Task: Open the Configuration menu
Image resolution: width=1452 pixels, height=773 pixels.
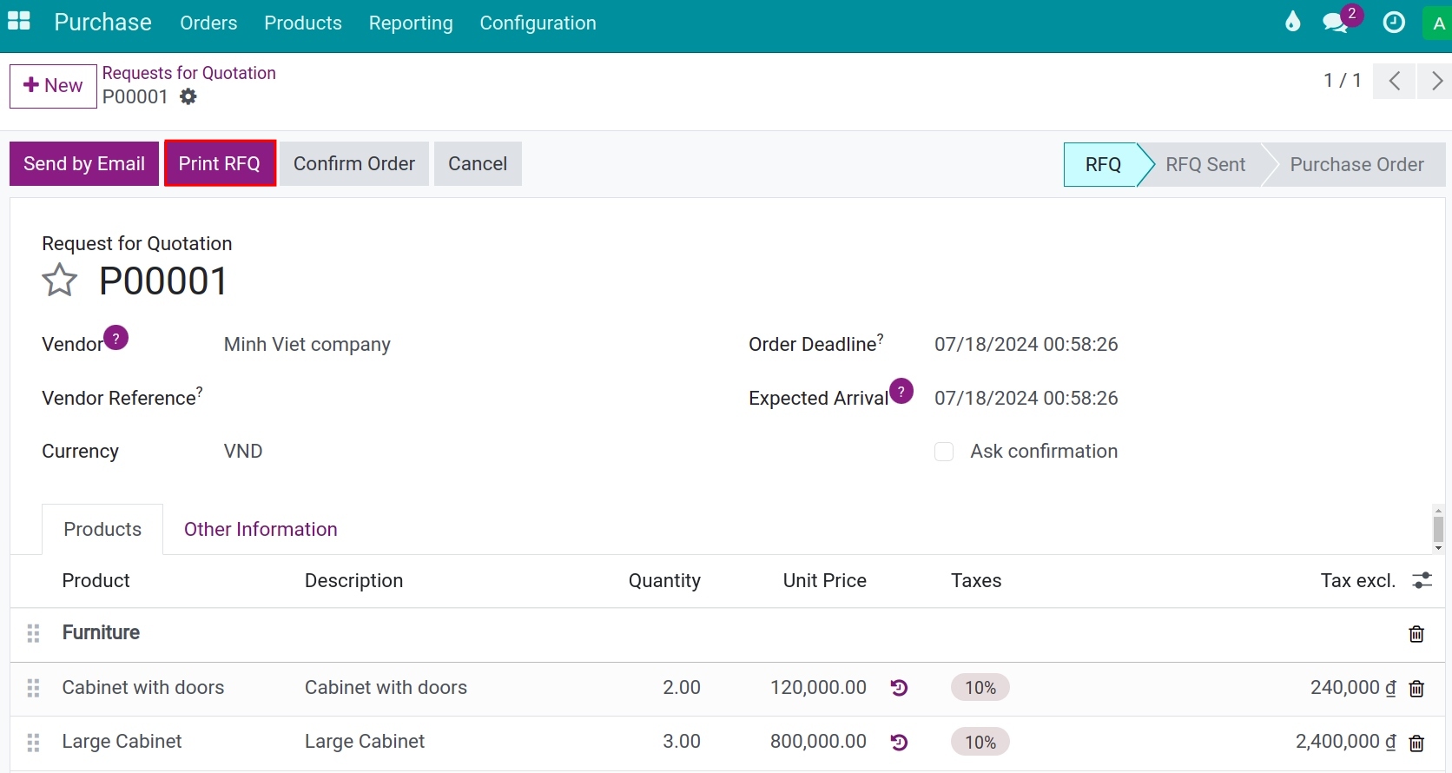Action: click(538, 23)
